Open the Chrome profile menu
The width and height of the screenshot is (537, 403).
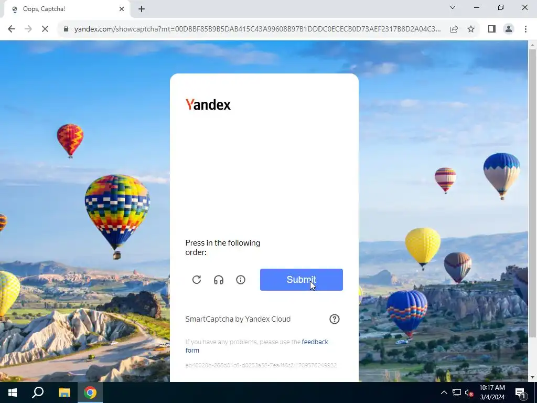(509, 29)
